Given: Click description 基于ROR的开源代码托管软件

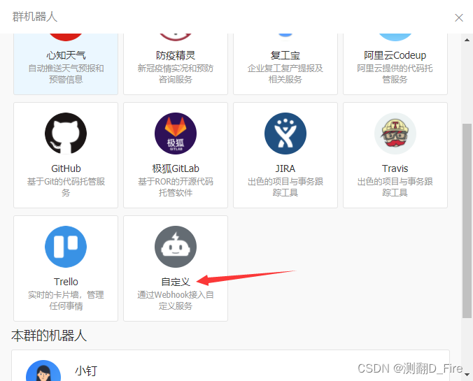Looking at the screenshot, I should pos(176,187).
